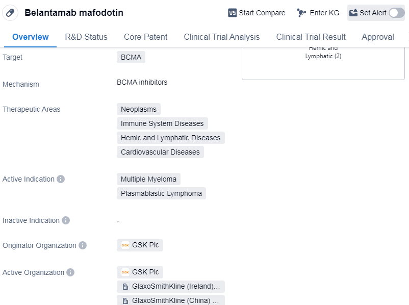Toggle the Set Alert switch
The width and height of the screenshot is (409, 305).
(x=396, y=13)
